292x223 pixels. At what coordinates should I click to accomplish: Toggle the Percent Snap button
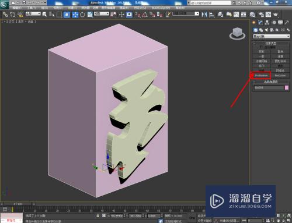coord(152,15)
